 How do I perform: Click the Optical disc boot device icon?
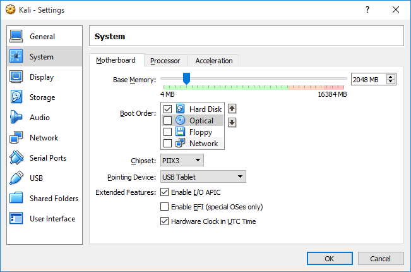tap(181, 120)
